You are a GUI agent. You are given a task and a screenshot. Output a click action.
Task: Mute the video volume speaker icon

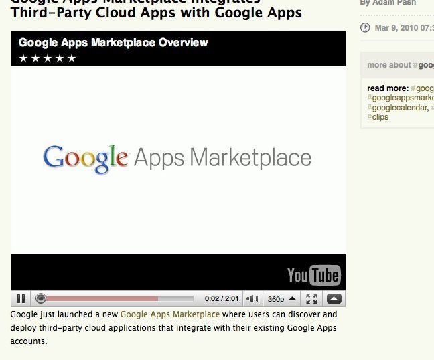tap(252, 299)
